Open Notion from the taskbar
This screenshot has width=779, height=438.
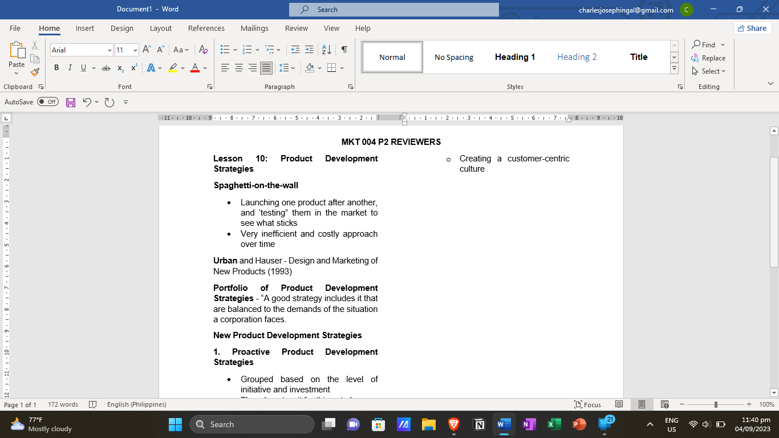[479, 424]
